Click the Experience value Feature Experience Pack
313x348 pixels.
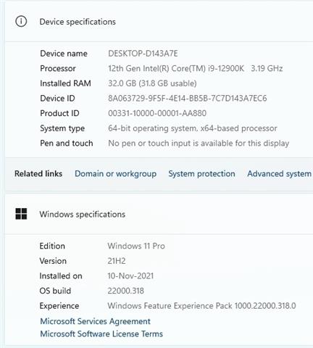(x=201, y=306)
